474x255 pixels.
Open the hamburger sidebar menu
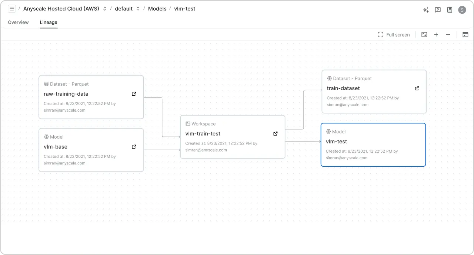click(12, 9)
